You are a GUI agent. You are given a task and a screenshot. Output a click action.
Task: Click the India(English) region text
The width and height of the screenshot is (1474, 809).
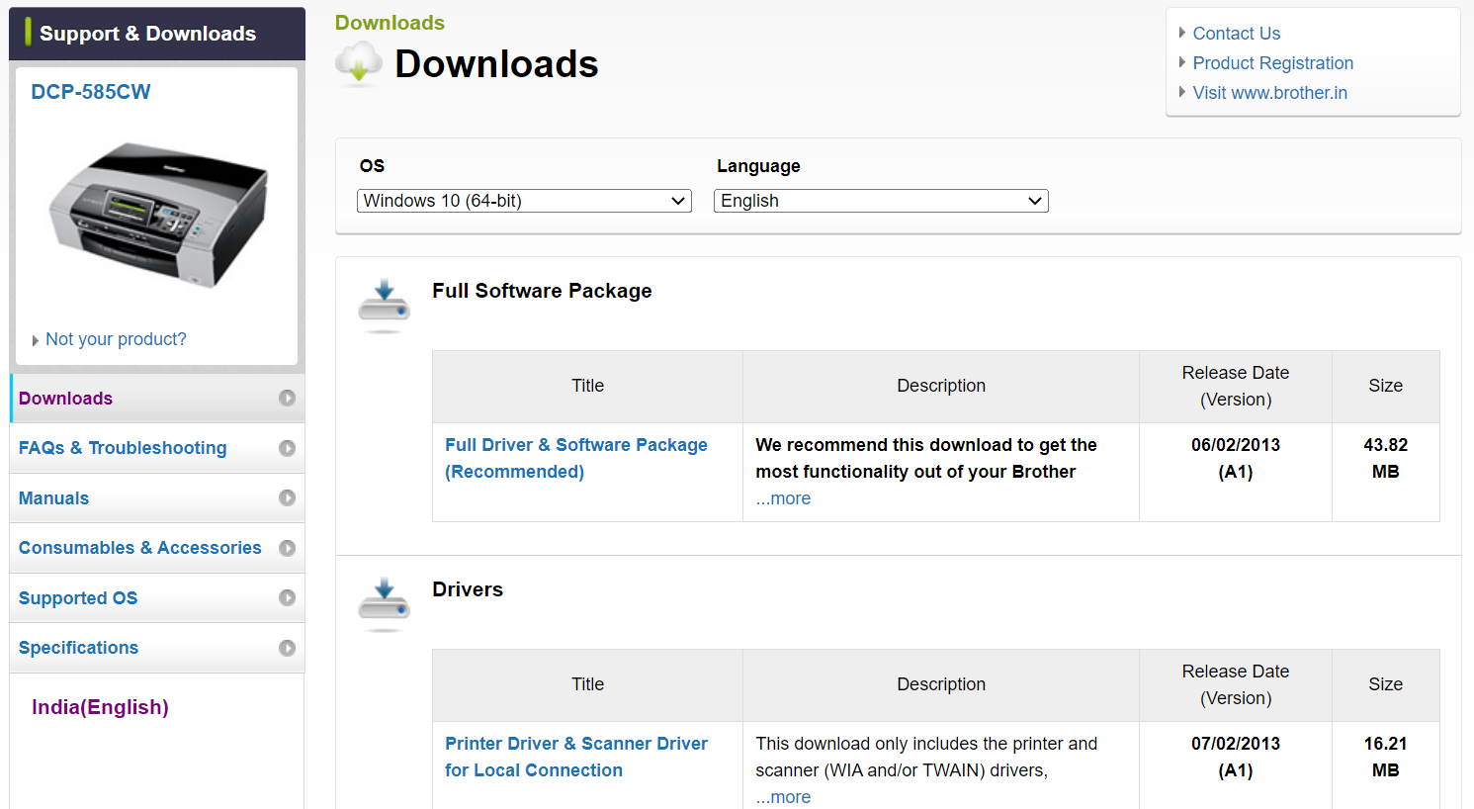coord(100,707)
